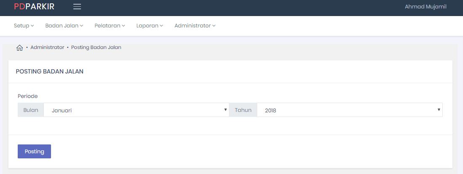Viewport: 463px width, 174px height.
Task: Open the Setup menu
Action: [x=22, y=26]
